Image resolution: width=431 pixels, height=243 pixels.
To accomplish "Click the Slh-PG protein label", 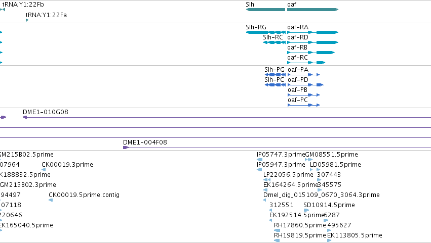I will pyautogui.click(x=275, y=70).
